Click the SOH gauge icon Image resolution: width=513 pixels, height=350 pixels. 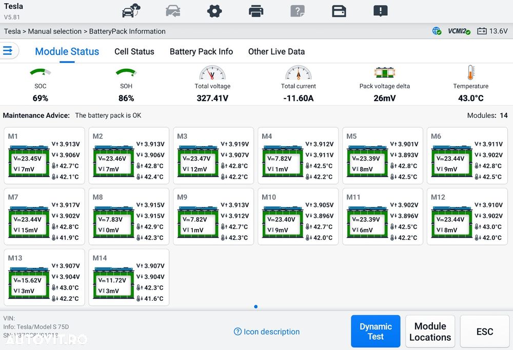[126, 72]
